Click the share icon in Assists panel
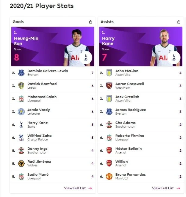The width and height of the screenshot is (186, 197). (179, 22)
